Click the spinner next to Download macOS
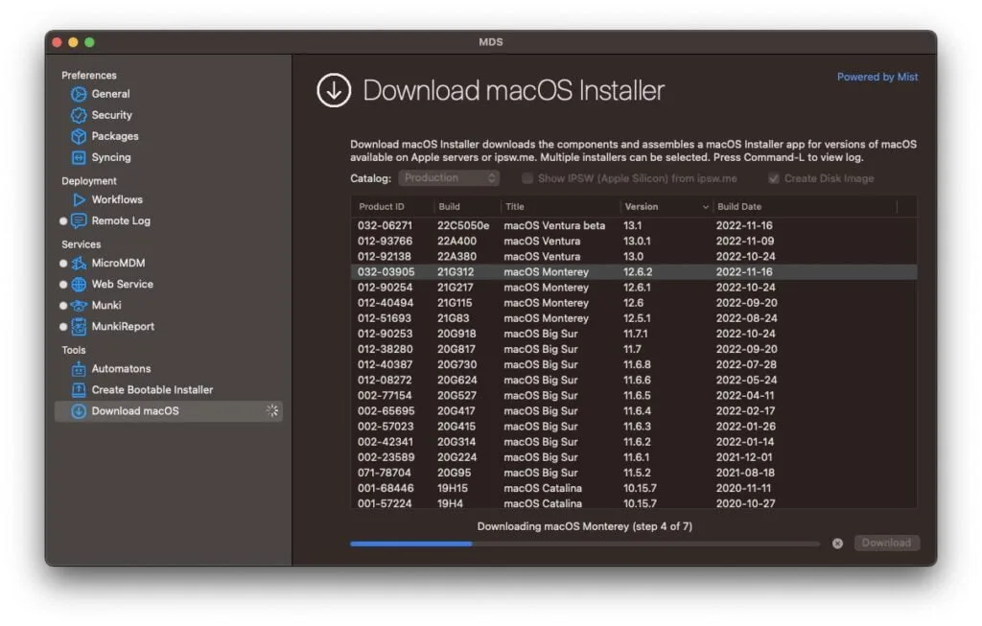 point(271,410)
